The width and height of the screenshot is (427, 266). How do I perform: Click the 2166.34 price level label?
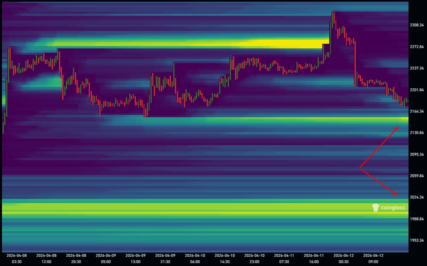(x=417, y=111)
